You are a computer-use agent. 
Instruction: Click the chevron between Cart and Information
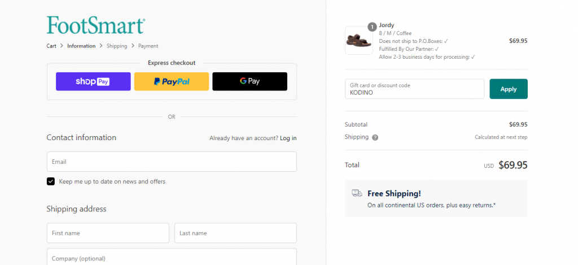tap(62, 46)
